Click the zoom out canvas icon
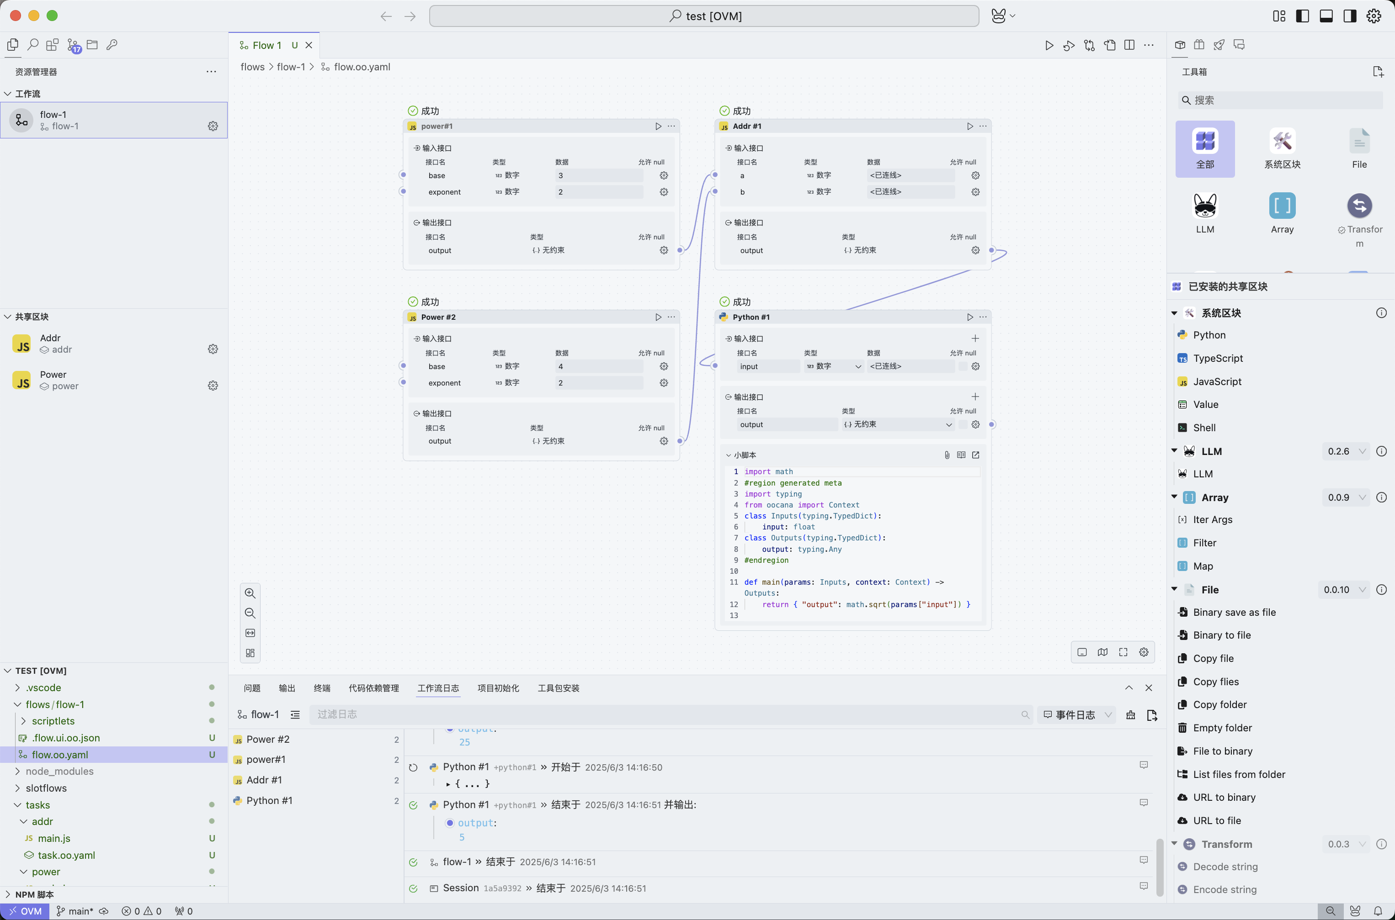Image resolution: width=1395 pixels, height=920 pixels. pos(250,613)
